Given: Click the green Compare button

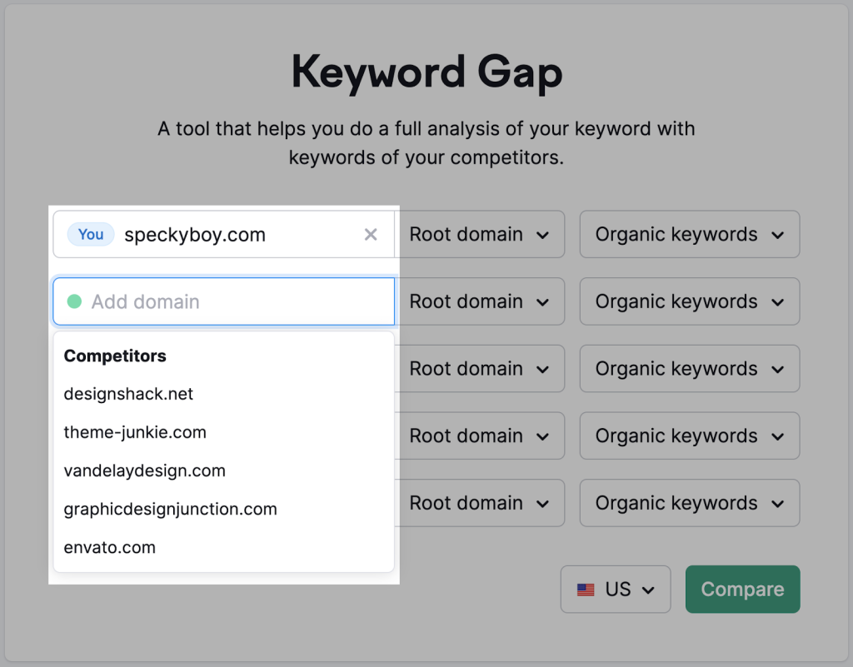Looking at the screenshot, I should [x=742, y=589].
